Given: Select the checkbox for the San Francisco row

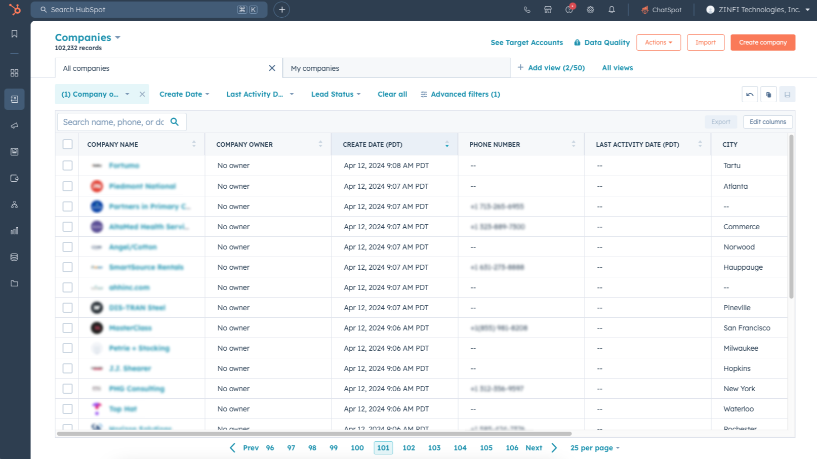Looking at the screenshot, I should click(x=67, y=328).
